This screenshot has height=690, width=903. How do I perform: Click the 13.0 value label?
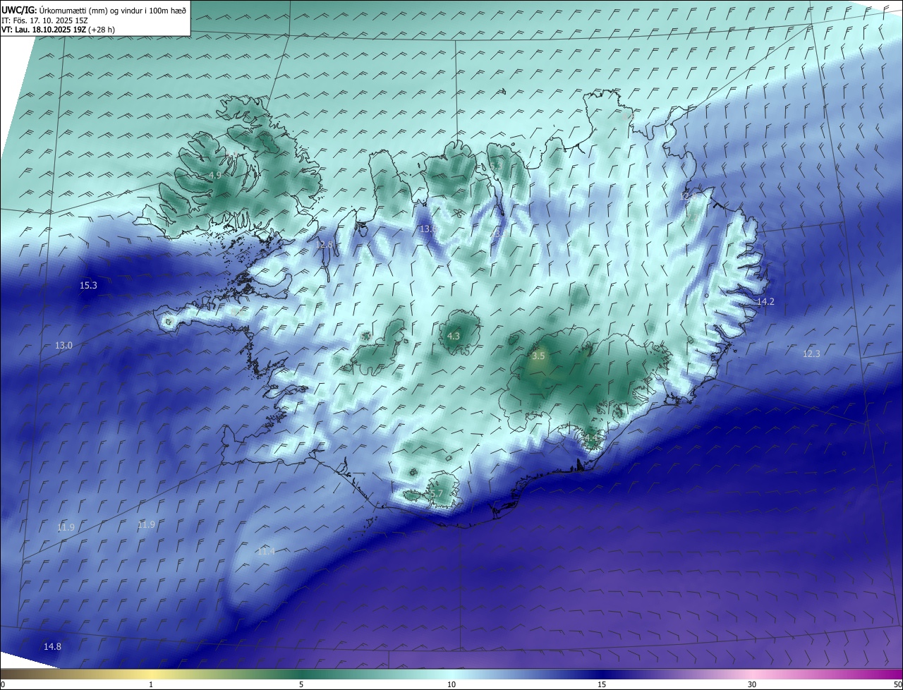63,345
